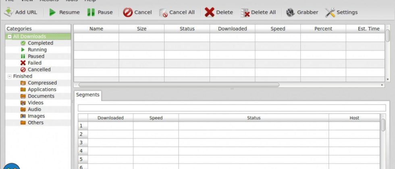Click the red Delete icon
This screenshot has width=395, height=169.
[209, 12]
